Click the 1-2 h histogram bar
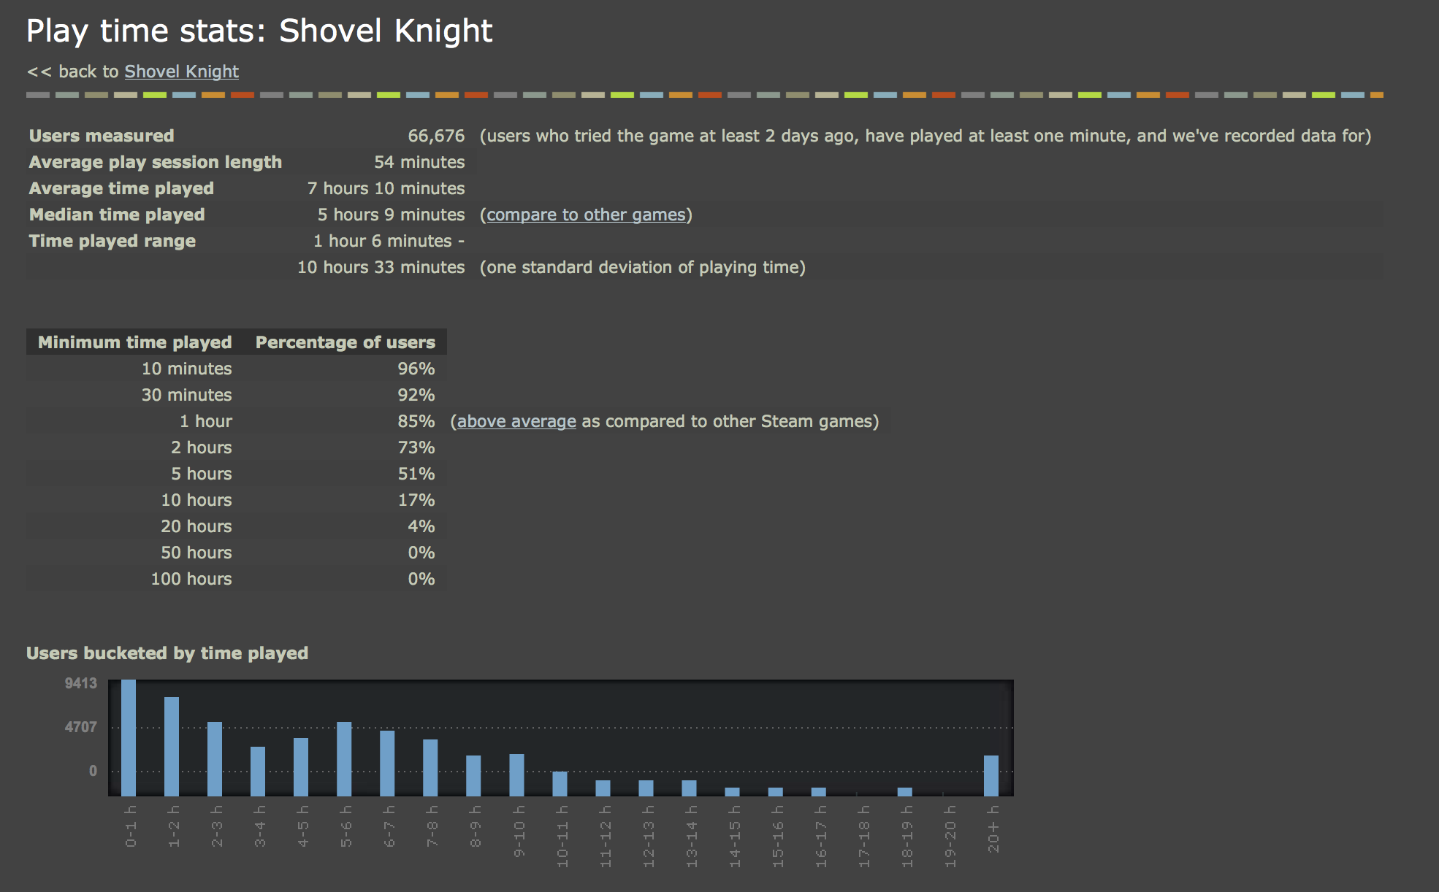The width and height of the screenshot is (1439, 892). (x=172, y=746)
